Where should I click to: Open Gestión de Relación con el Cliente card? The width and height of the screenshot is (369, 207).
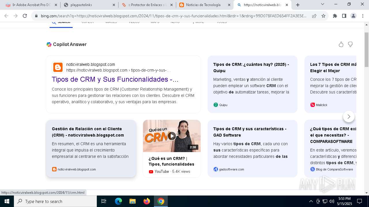[91, 149]
